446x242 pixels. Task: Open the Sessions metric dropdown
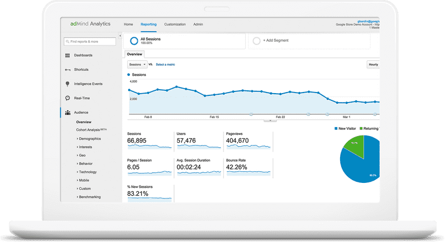[x=137, y=65]
